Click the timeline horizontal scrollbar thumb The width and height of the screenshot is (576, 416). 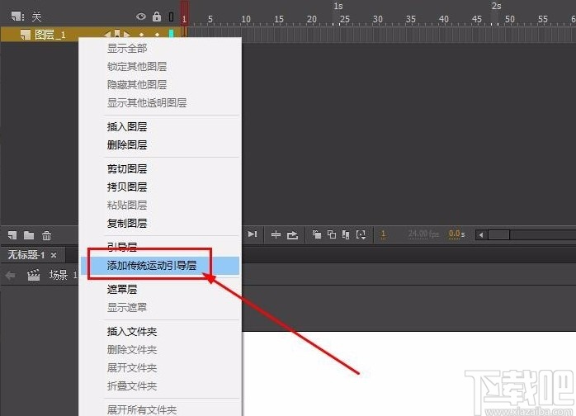[x=498, y=234]
